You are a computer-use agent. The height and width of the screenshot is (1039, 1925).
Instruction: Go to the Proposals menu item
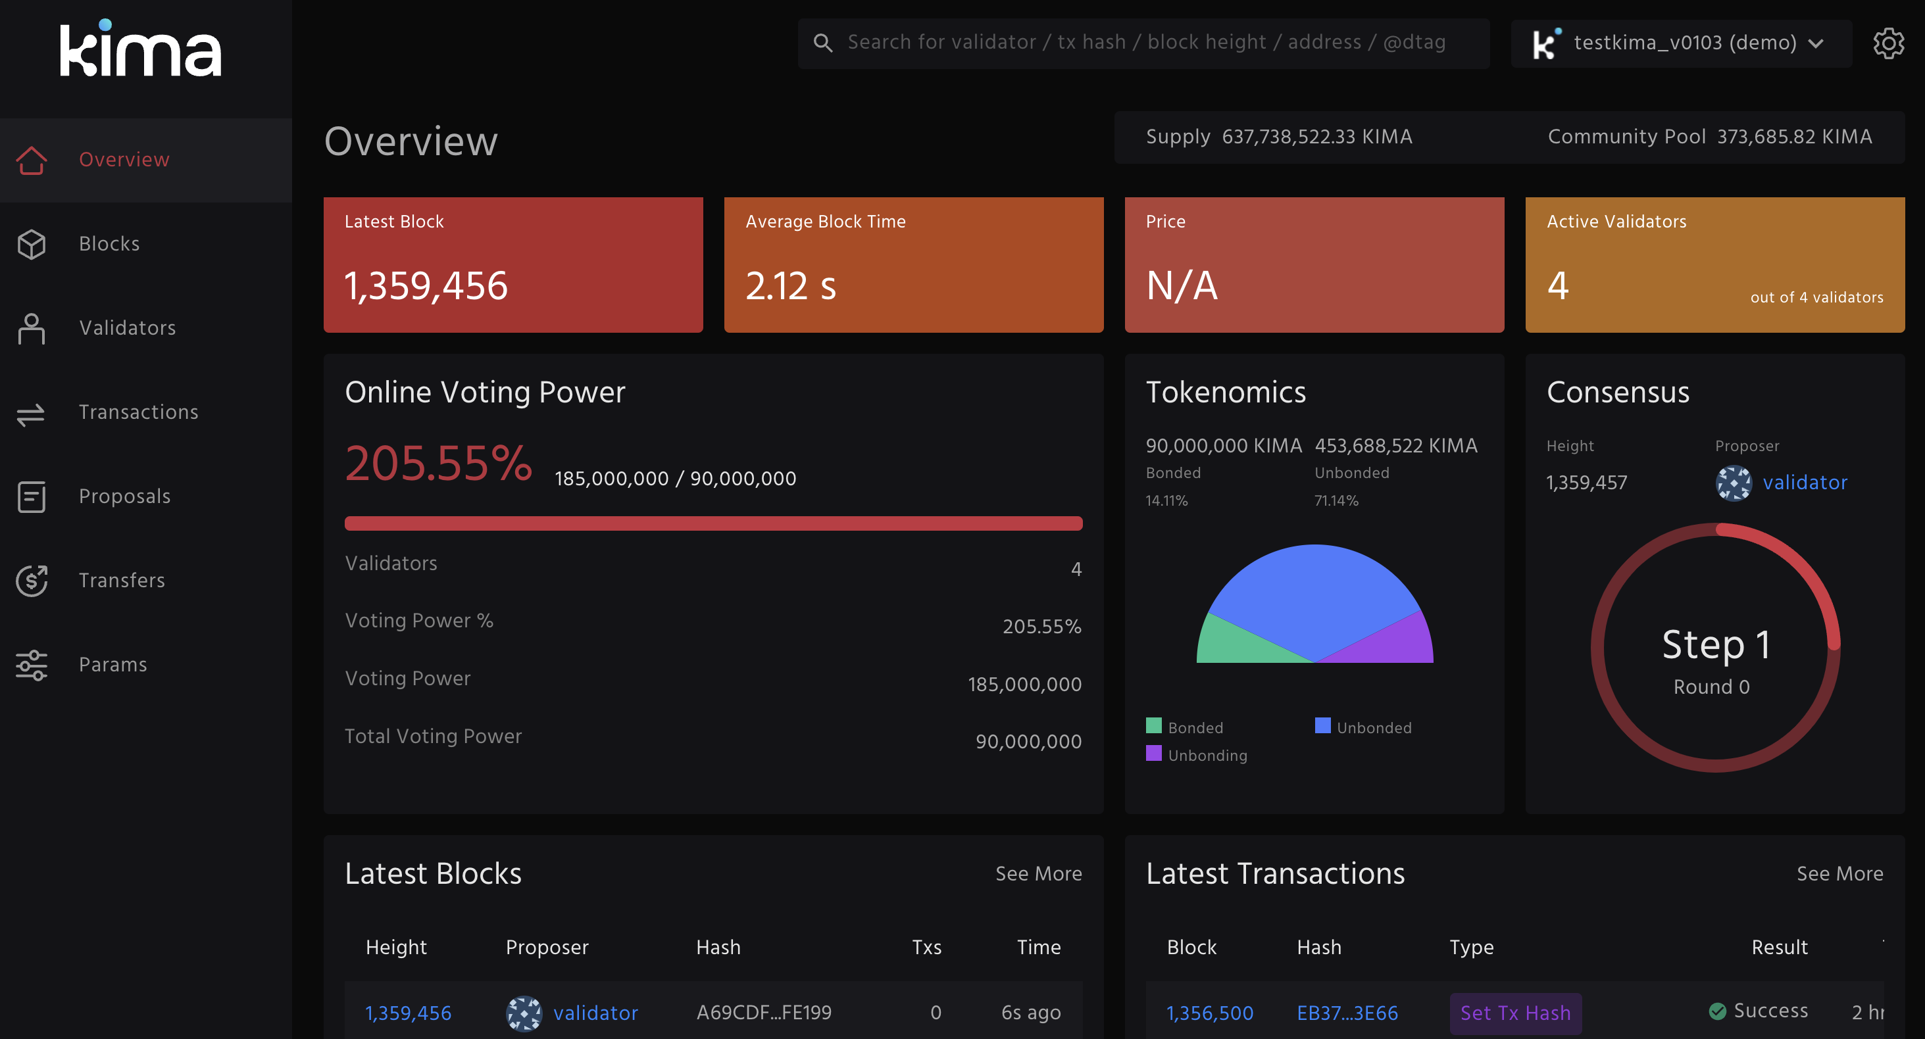(125, 496)
